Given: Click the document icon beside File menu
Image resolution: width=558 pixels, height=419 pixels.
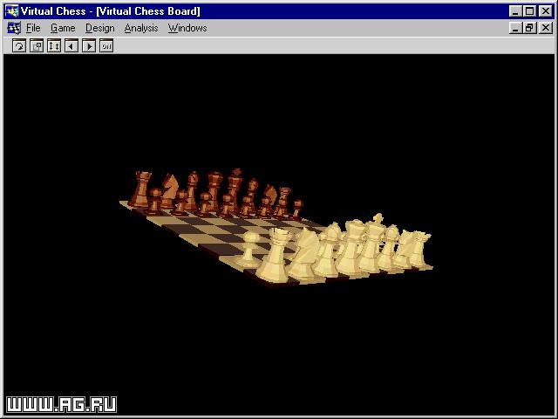Looking at the screenshot, I should pos(14,28).
